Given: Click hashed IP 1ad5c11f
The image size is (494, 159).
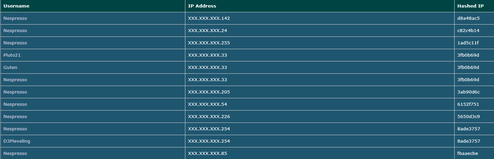Looking at the screenshot, I should (468, 43).
